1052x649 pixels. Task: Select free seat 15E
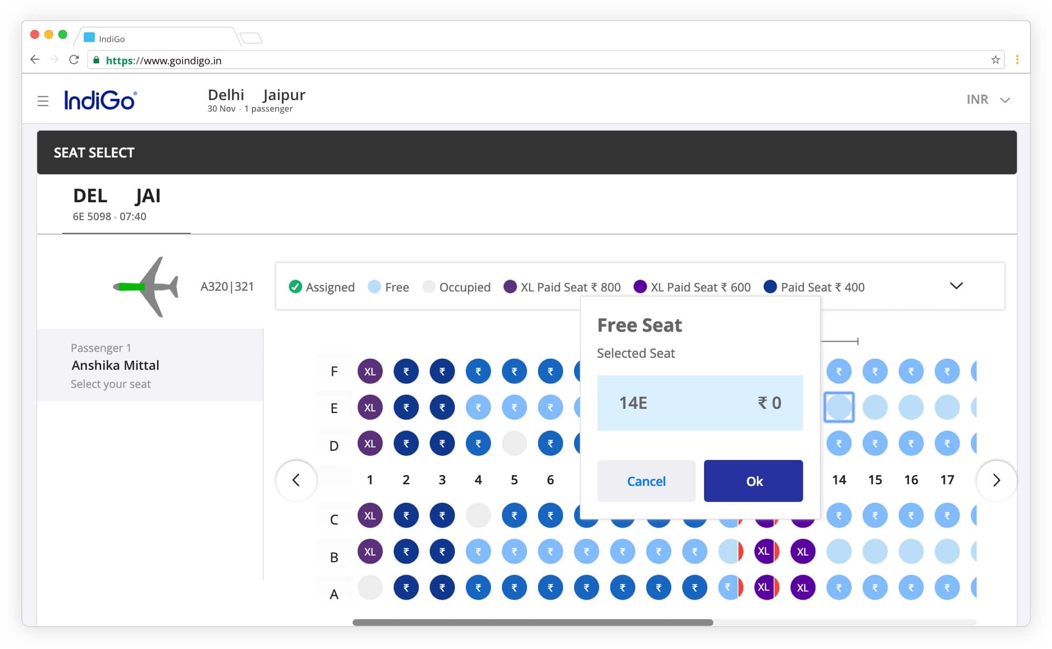[875, 407]
